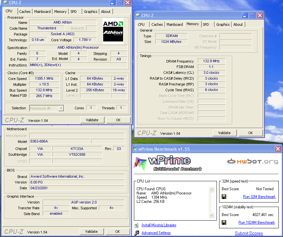
Task: Click Validate in the CPU tab window
Action: tap(92, 120)
